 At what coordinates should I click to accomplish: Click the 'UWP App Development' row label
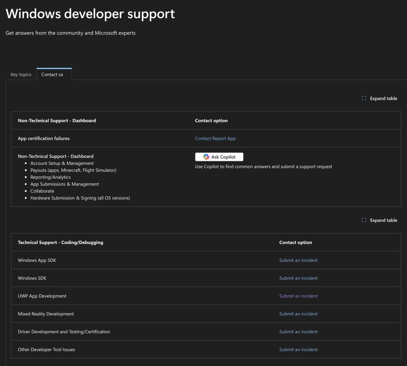point(42,296)
